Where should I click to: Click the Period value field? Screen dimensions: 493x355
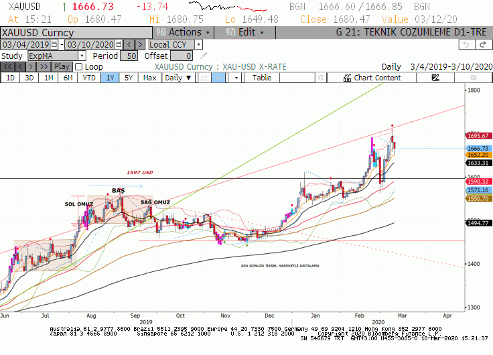coord(129,56)
